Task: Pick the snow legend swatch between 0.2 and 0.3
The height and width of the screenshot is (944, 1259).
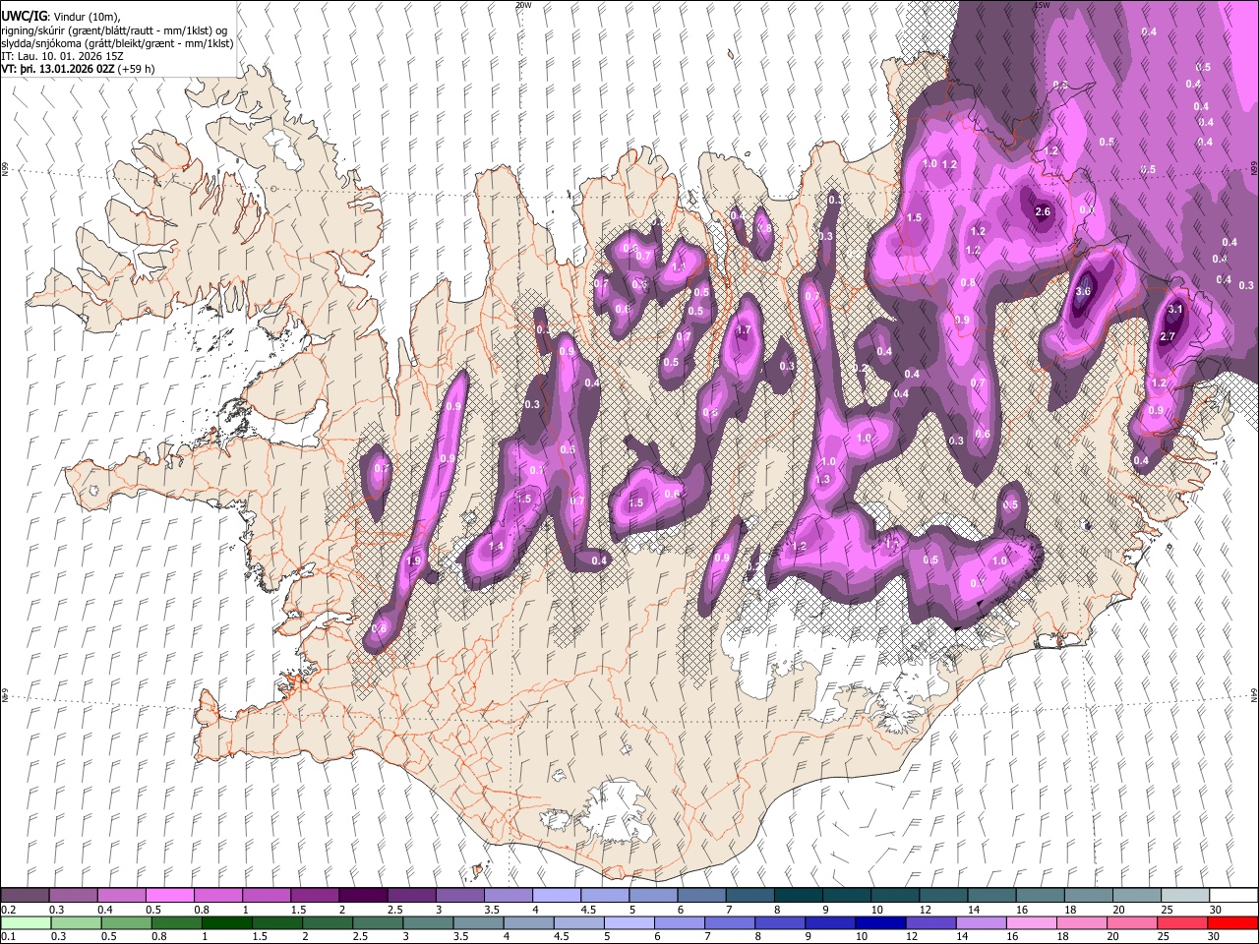Action: (25, 895)
